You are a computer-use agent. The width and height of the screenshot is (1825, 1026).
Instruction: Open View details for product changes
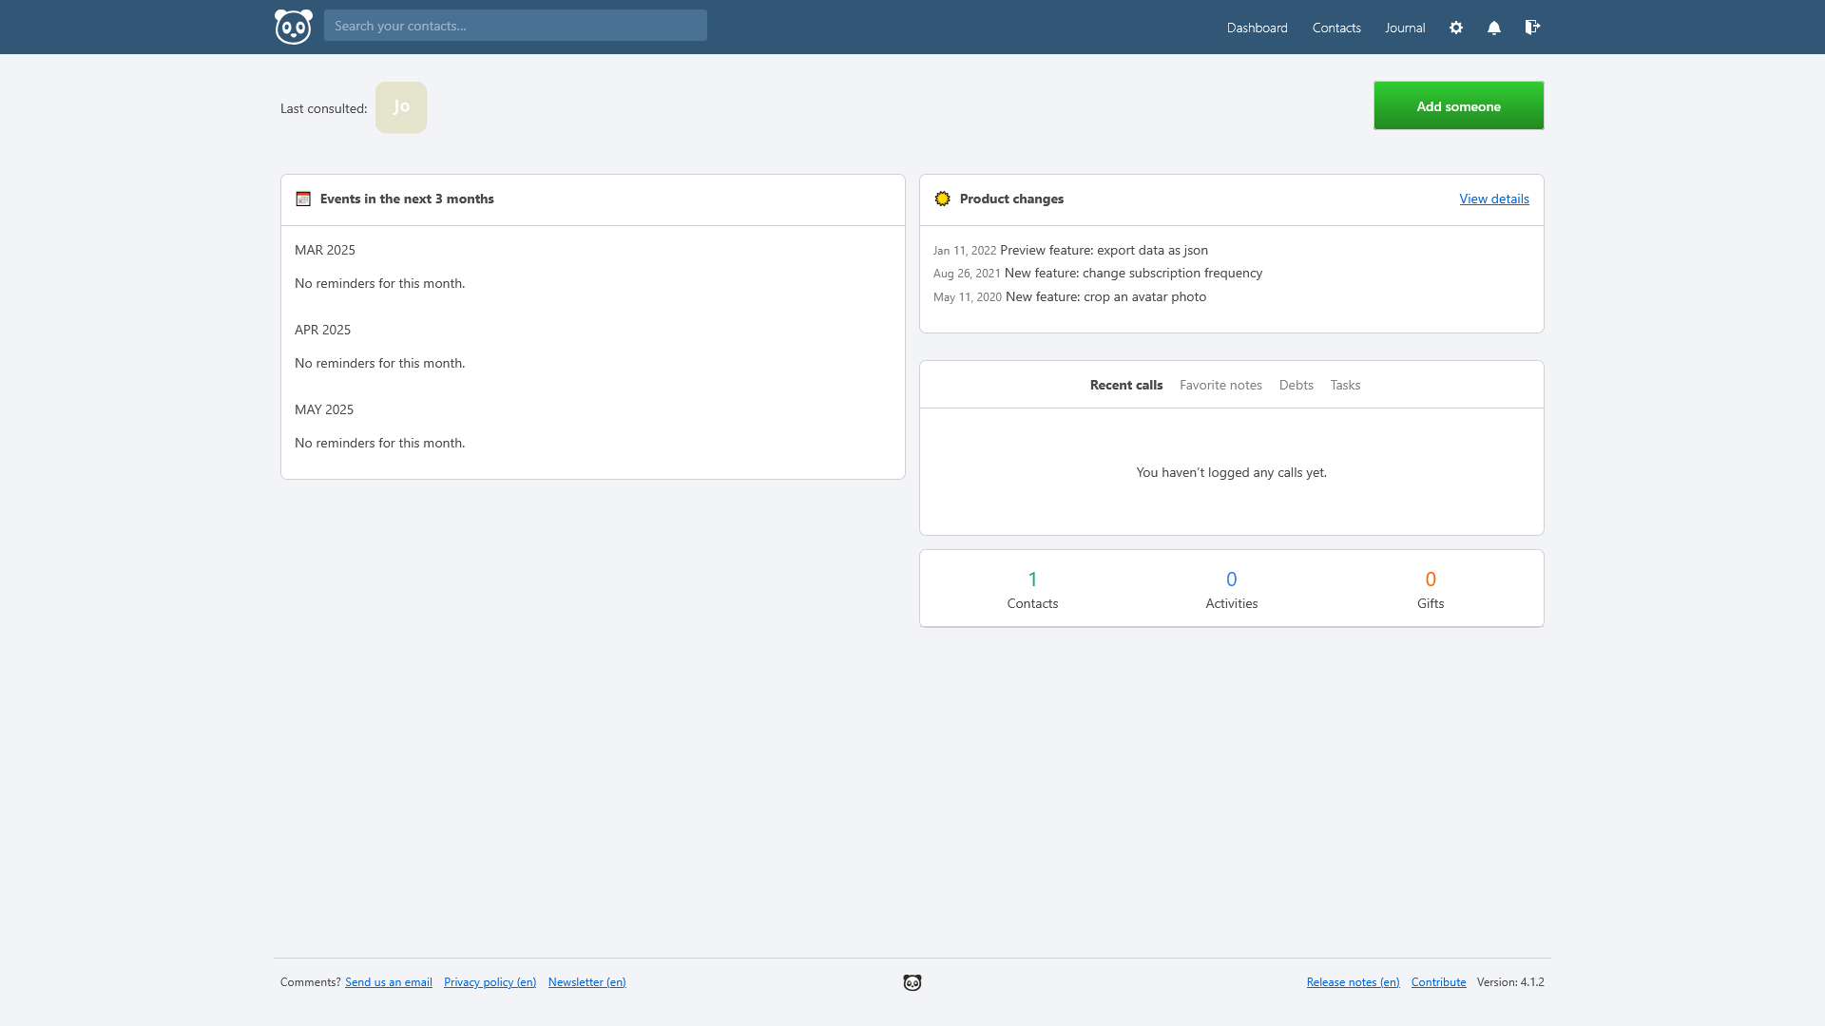1494,199
